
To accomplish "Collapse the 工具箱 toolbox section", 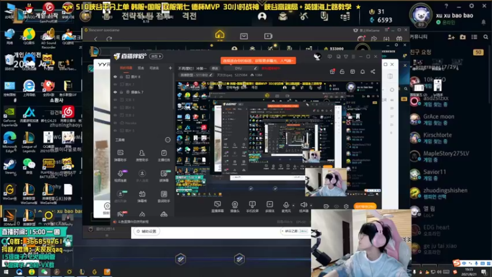I will (167, 140).
